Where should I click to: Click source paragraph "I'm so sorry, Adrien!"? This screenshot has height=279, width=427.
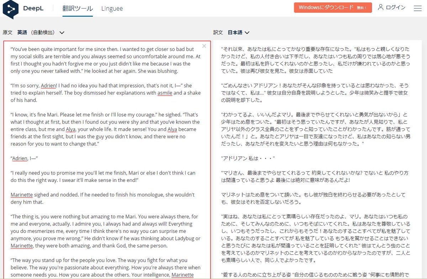pyautogui.click(x=106, y=93)
